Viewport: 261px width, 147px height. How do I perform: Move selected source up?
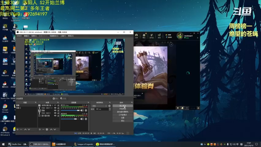pyautogui.click(x=51, y=129)
